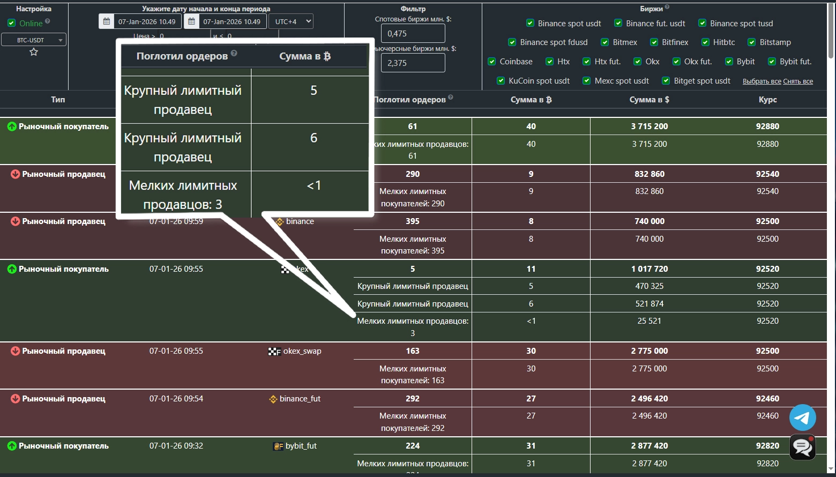The width and height of the screenshot is (836, 477).
Task: Open the live chat bubble icon
Action: [802, 447]
